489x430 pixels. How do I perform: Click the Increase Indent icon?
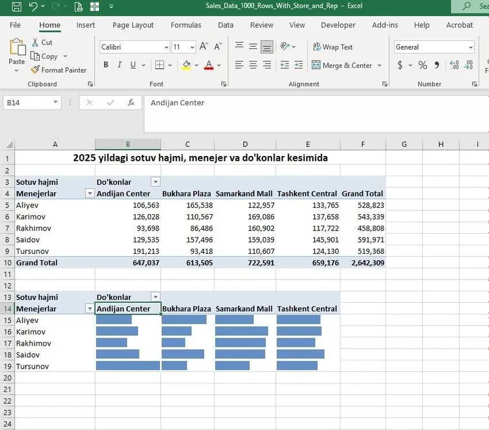298,65
